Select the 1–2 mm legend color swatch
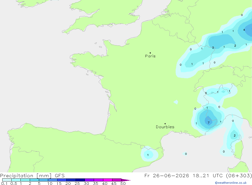252x185 pixels. 25,180
